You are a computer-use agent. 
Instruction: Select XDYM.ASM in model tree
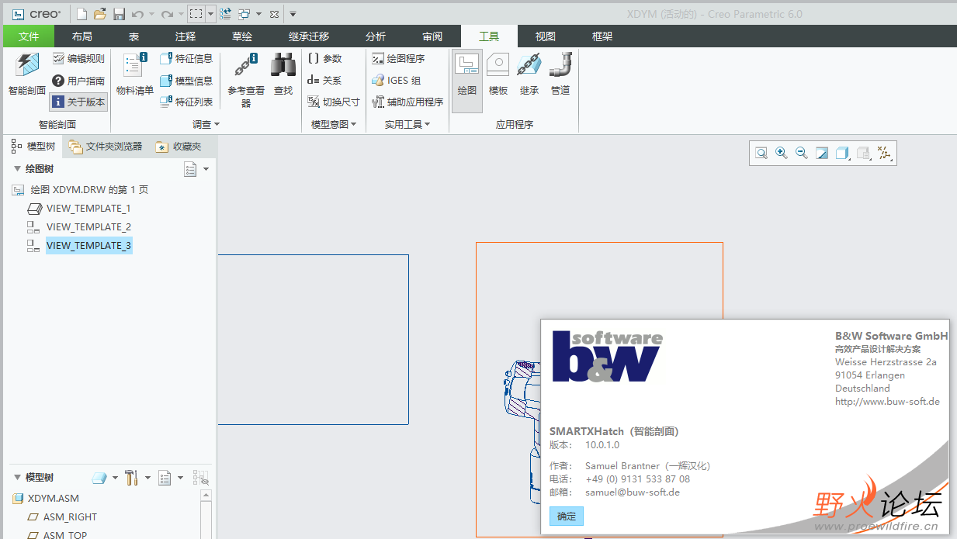pos(54,498)
